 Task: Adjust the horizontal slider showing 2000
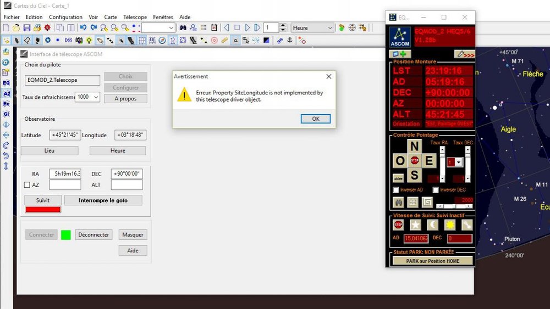click(454, 206)
